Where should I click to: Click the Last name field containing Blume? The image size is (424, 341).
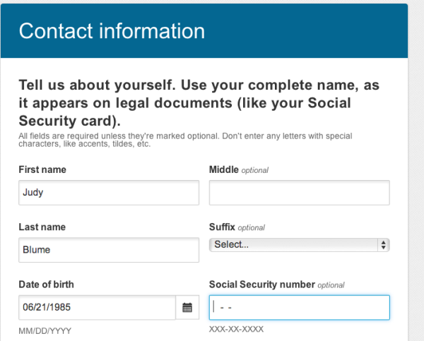coord(109,250)
